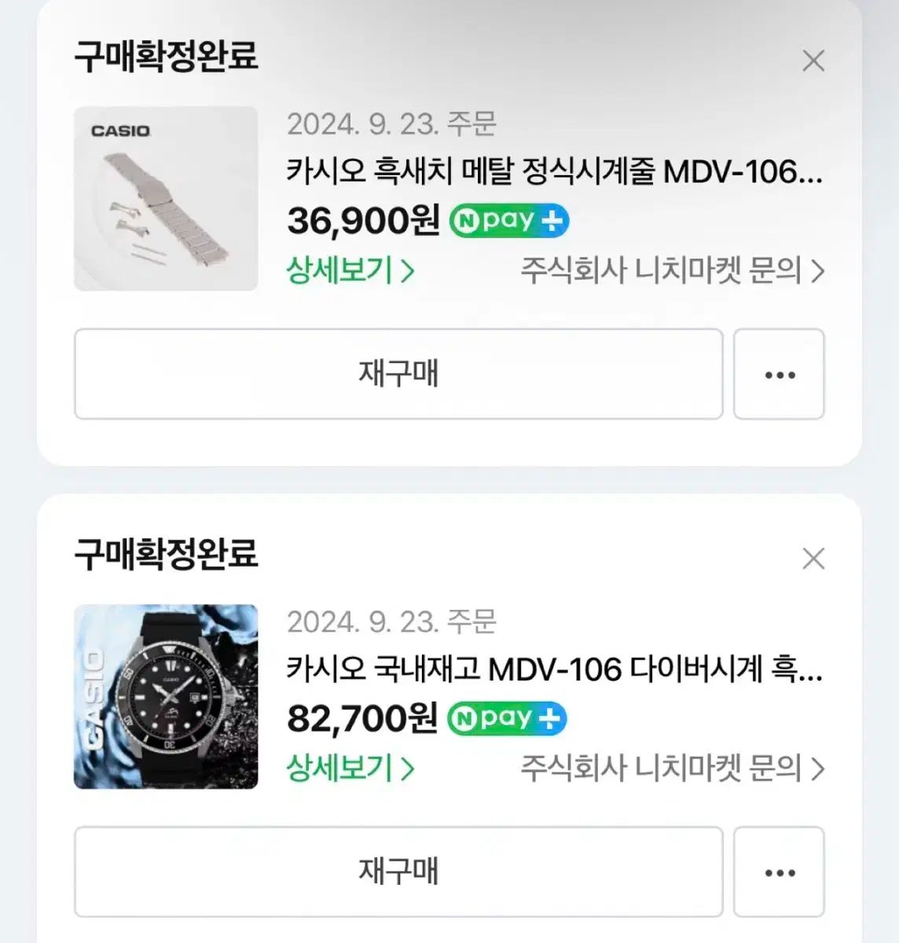Tap the 82,700원 price text
This screenshot has width=899, height=943.
click(361, 719)
